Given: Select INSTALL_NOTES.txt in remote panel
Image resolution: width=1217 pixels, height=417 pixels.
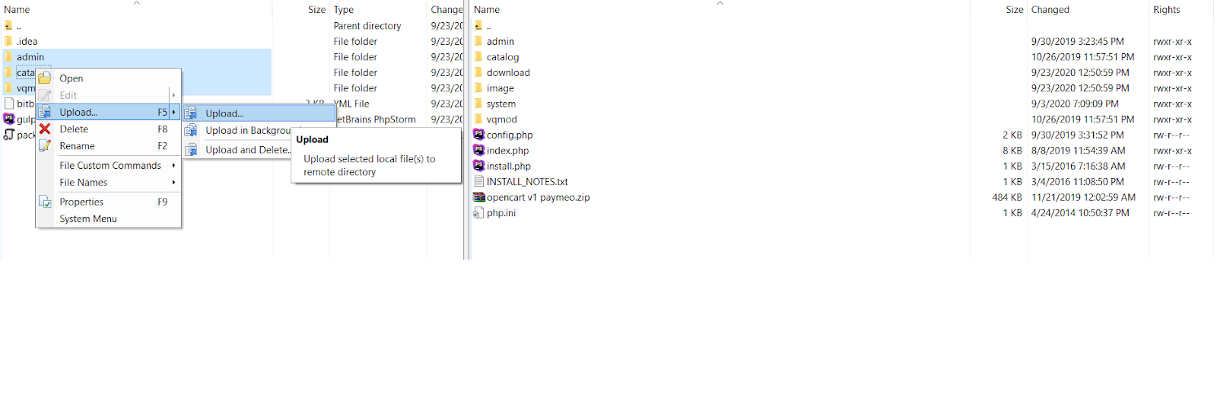Looking at the screenshot, I should [x=527, y=182].
